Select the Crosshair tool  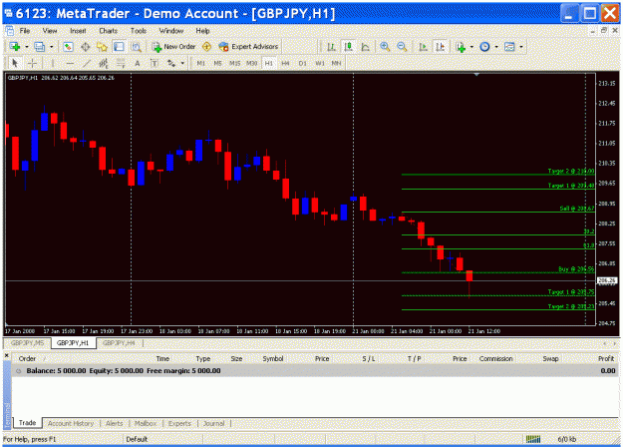pyautogui.click(x=33, y=63)
